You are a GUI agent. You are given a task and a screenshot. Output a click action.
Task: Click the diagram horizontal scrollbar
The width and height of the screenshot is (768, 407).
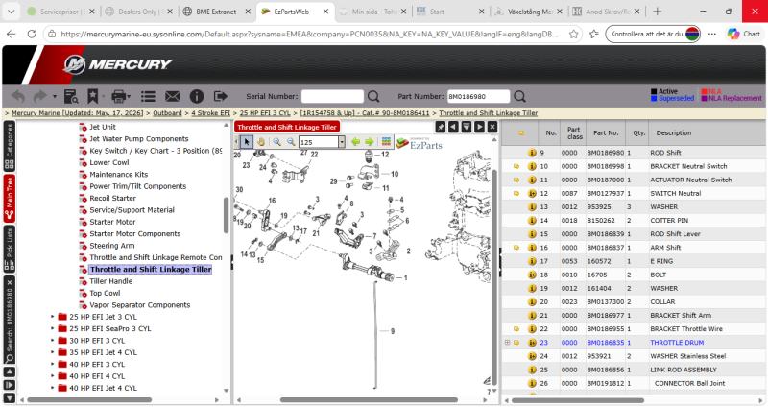[x=369, y=400]
